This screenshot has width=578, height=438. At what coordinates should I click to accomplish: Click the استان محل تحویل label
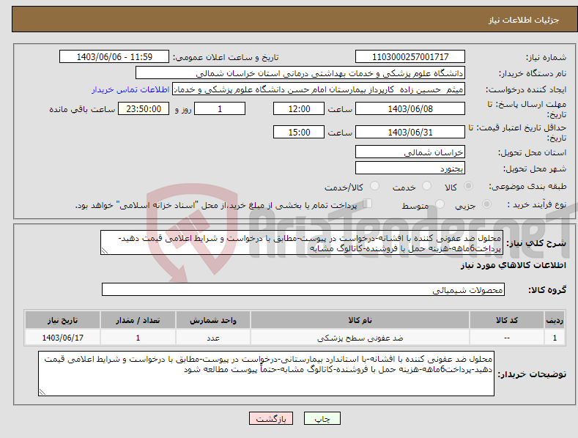click(532, 152)
